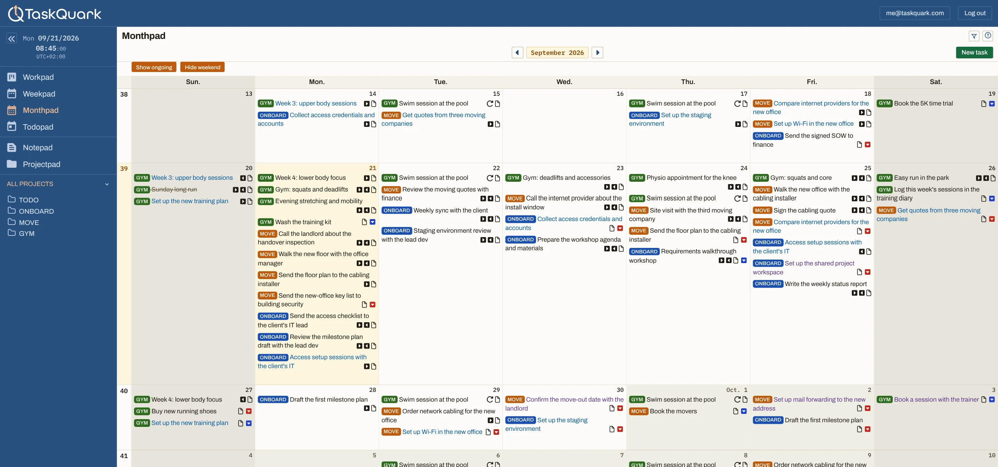Viewport: 998px width, 467px height.
Task: Switch to the Weekpad view
Action: pos(39,94)
